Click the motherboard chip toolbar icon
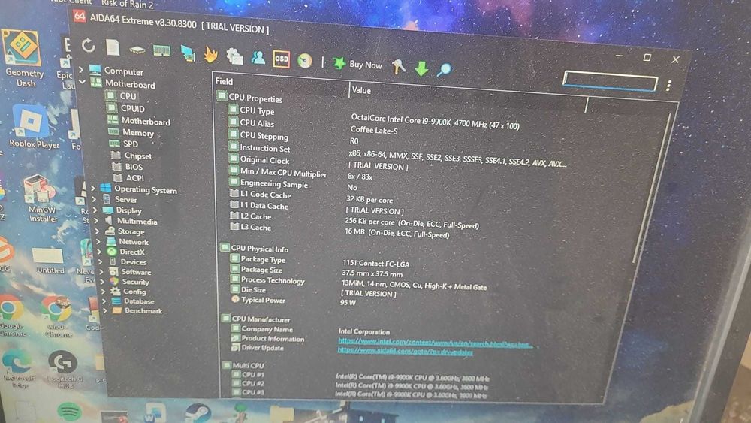 click(x=137, y=50)
